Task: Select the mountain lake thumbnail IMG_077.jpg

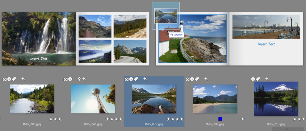Action: (x=154, y=99)
